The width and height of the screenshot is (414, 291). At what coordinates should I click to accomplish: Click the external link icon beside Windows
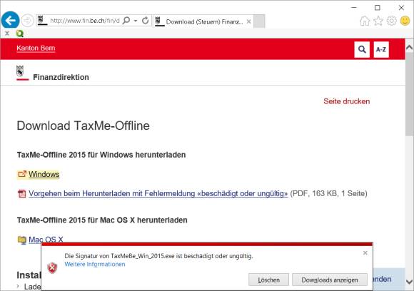click(x=22, y=175)
